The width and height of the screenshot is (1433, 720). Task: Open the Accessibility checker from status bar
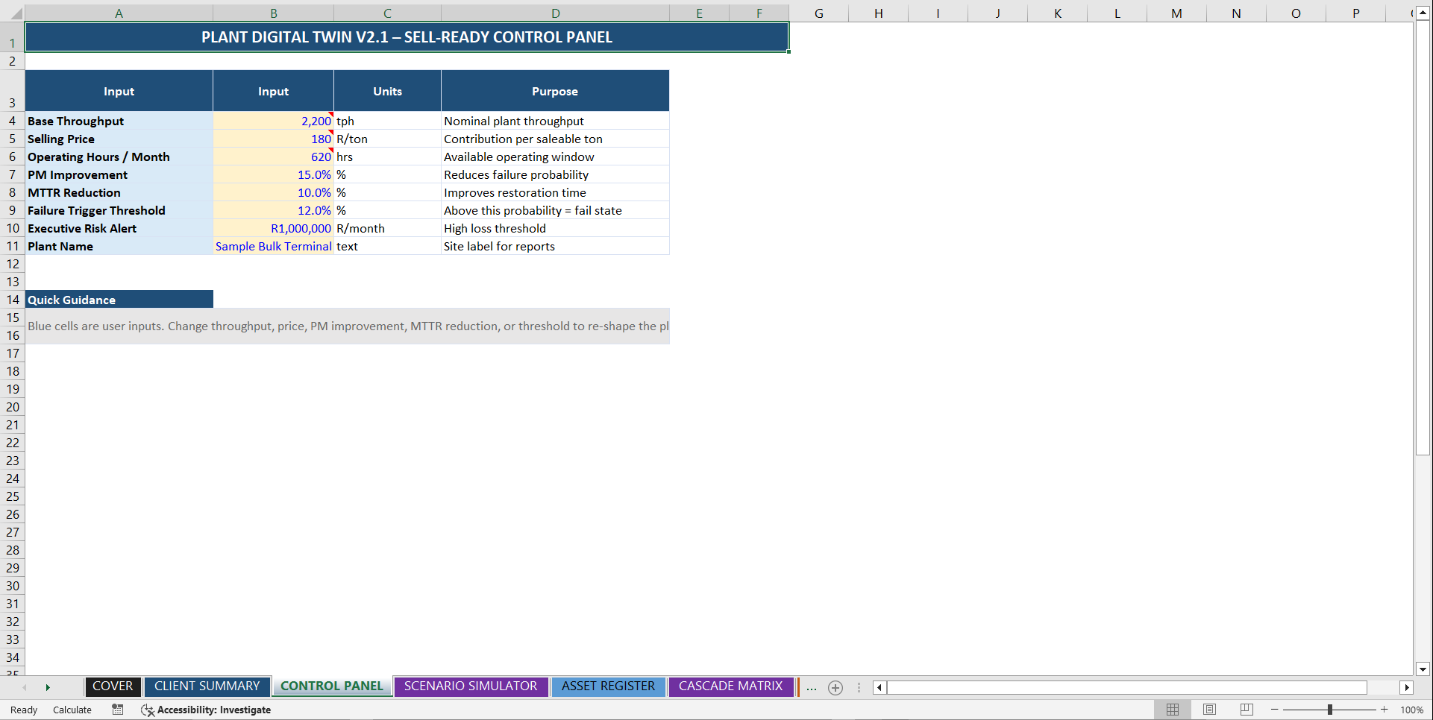pos(206,710)
